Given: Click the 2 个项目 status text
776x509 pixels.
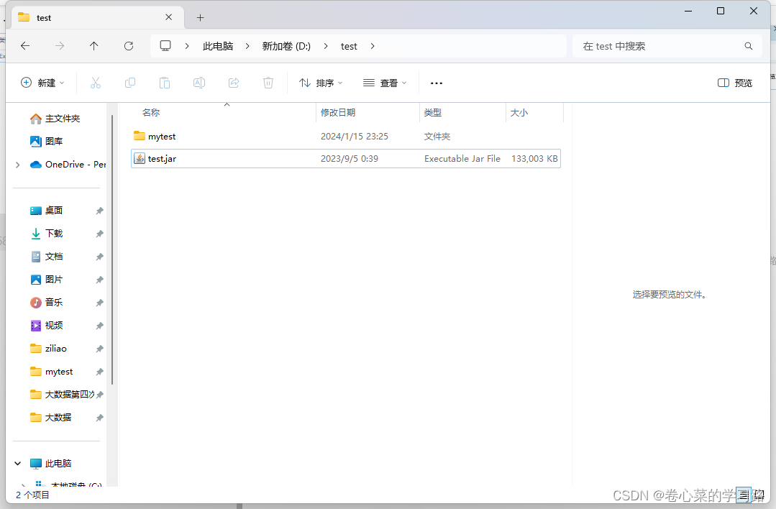Looking at the screenshot, I should 32,495.
